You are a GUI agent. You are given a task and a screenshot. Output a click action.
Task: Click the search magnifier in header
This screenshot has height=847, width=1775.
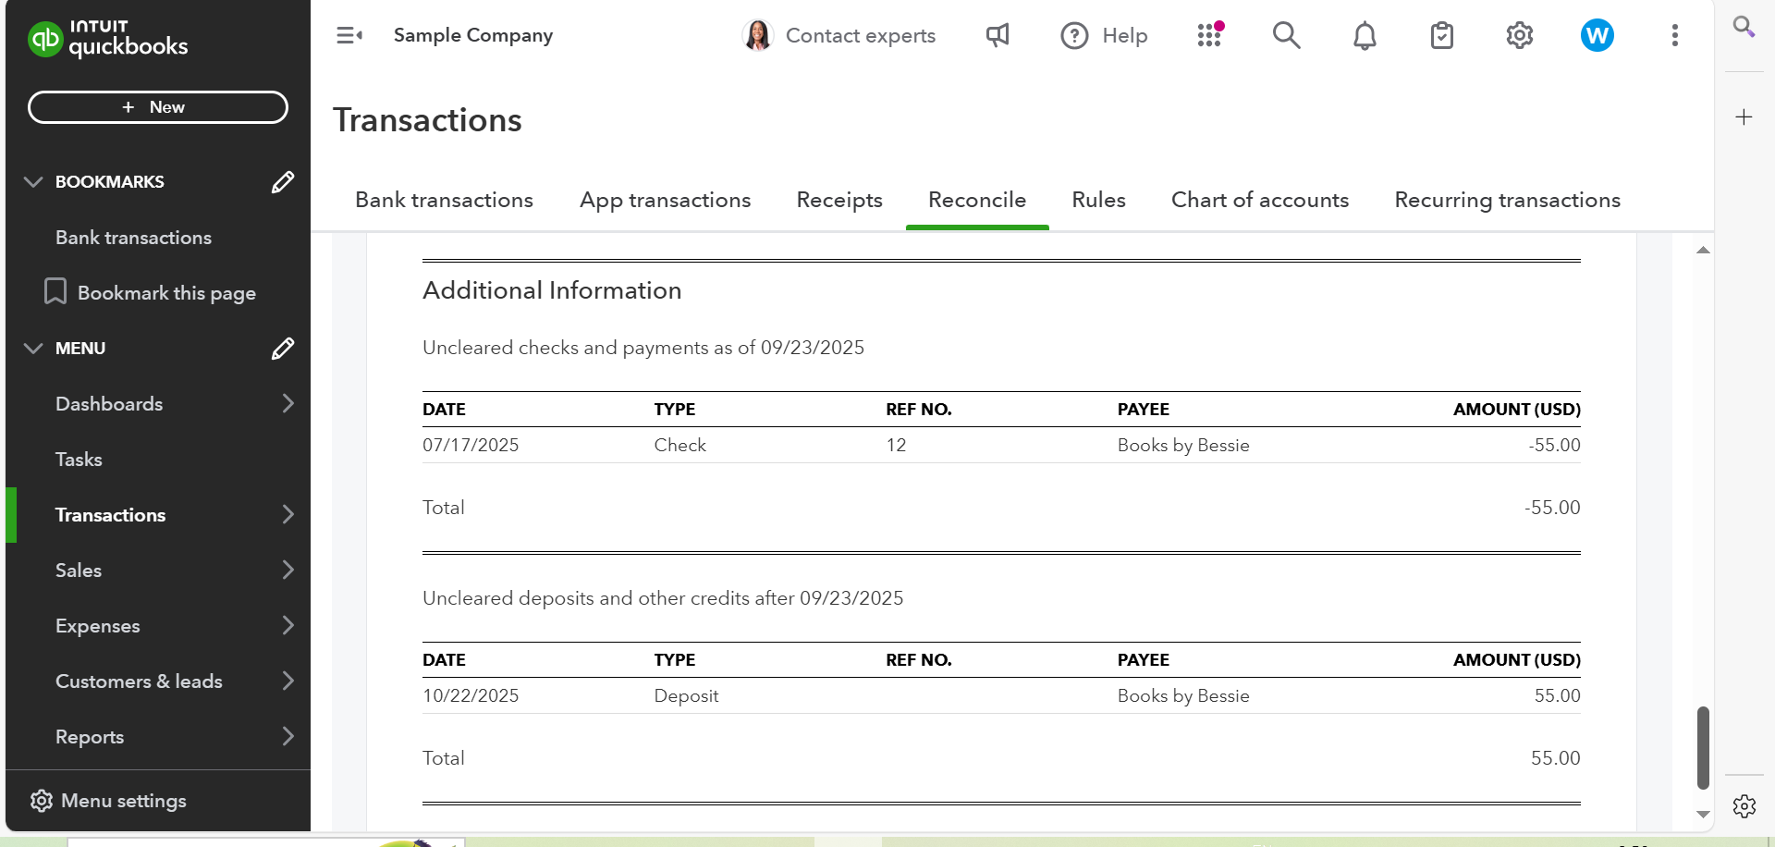pos(1286,35)
